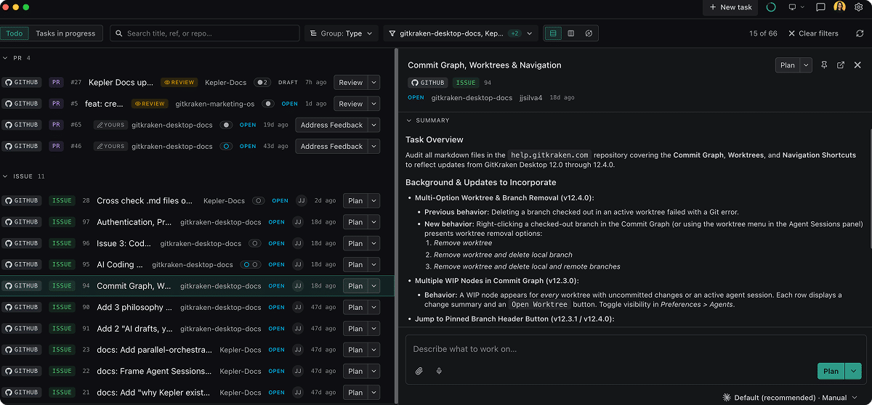Open Default (recommended) · Manual model selector
Image resolution: width=872 pixels, height=405 pixels.
[790, 398]
